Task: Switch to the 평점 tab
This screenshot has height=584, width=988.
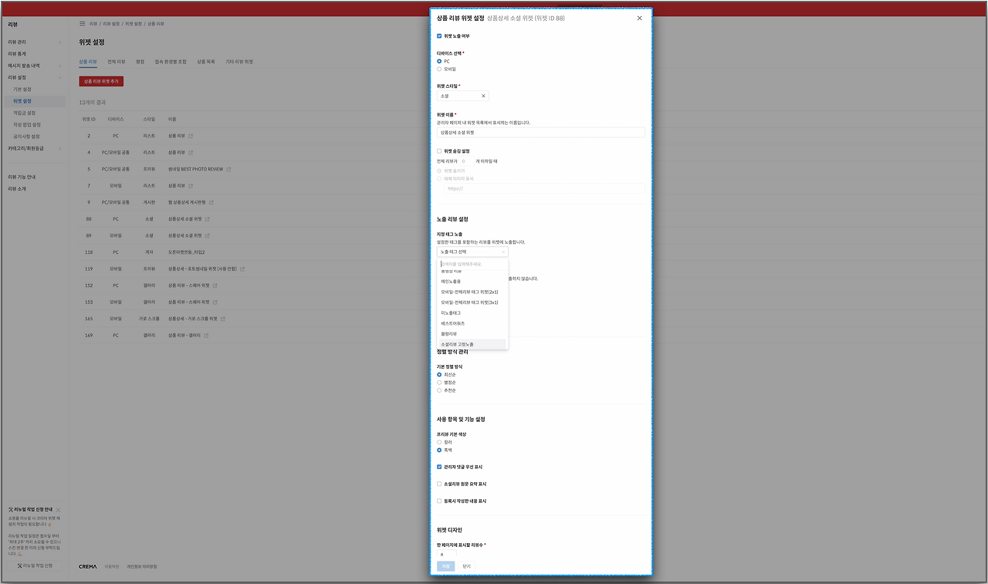Action: coord(140,61)
